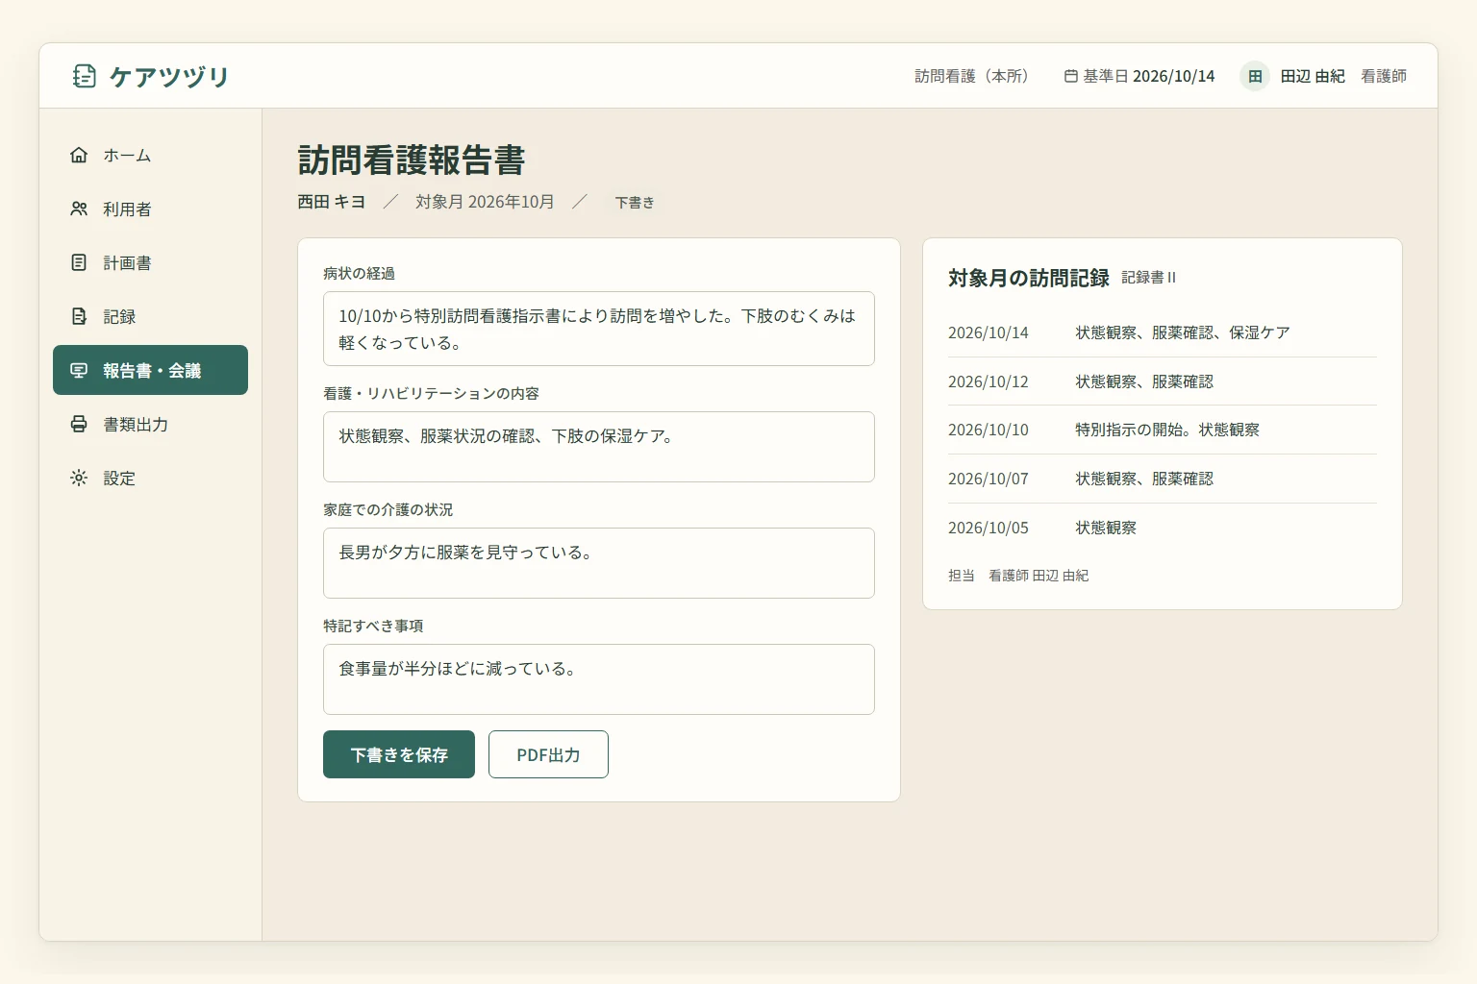Open 書類出力 in the sidebar
The image size is (1477, 984).
click(x=150, y=424)
